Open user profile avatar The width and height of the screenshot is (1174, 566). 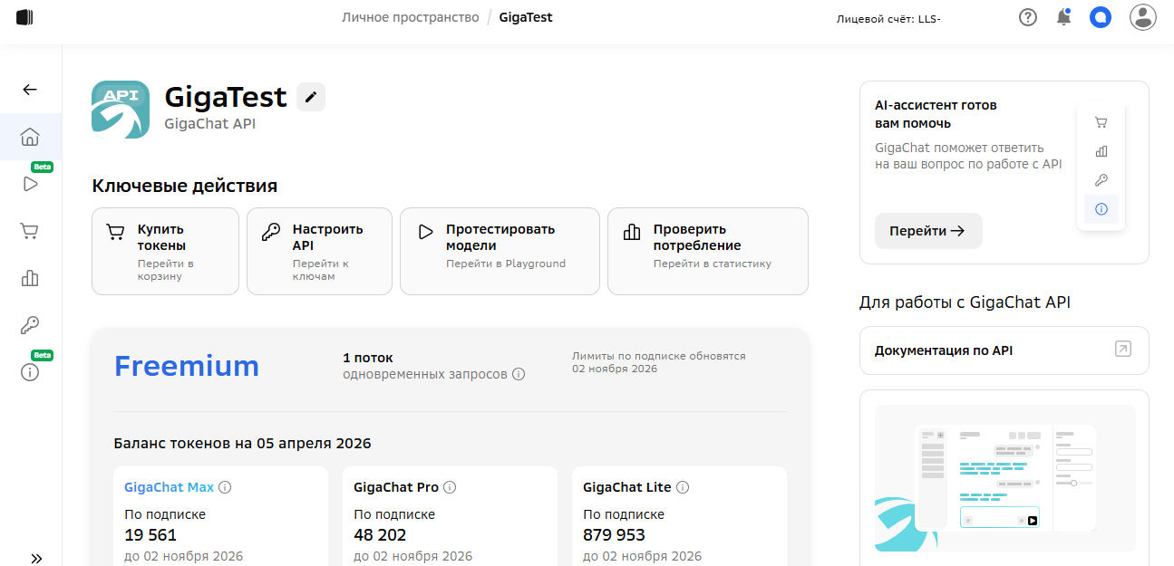click(1142, 17)
